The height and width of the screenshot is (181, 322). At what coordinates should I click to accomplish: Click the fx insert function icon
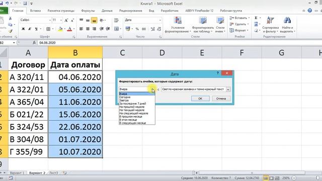coord(34,43)
